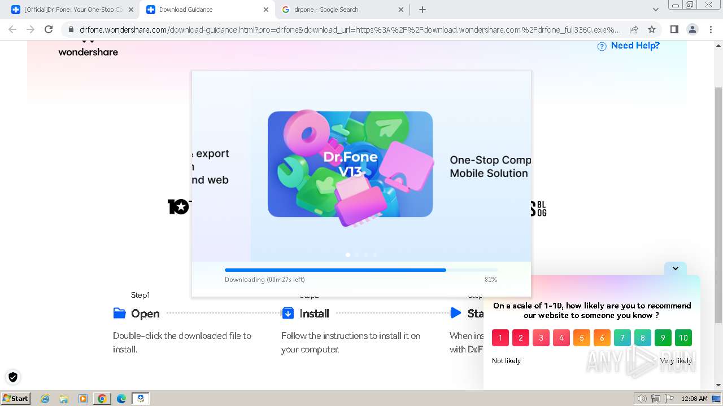This screenshot has height=406, width=723.
Task: Click the Wondershare logo
Action: pos(88,48)
